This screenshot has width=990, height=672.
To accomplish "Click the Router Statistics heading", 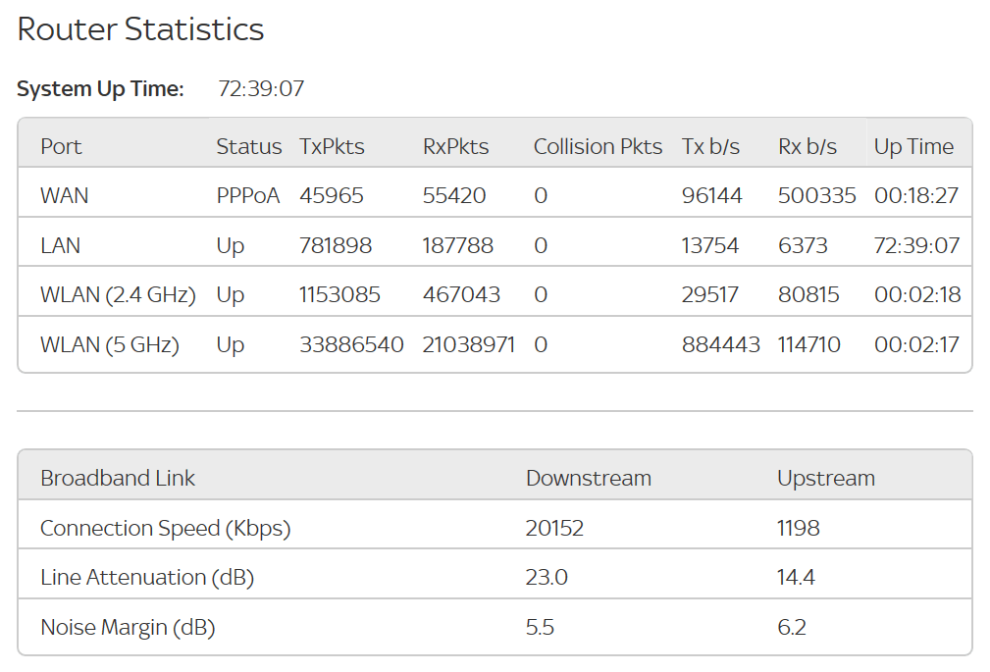I will tap(140, 29).
